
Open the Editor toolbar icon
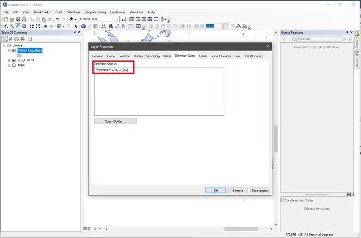124,19
